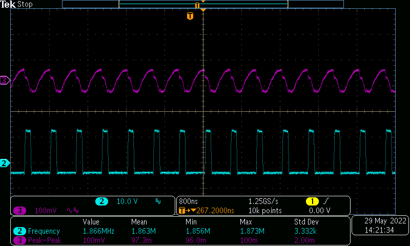410x246 pixels.
Task: Click the 1.25GS/s sample rate readout
Action: pyautogui.click(x=263, y=201)
